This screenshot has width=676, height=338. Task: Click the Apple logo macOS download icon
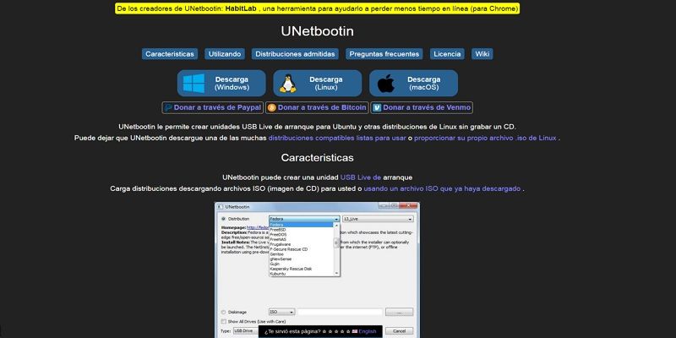coord(386,83)
